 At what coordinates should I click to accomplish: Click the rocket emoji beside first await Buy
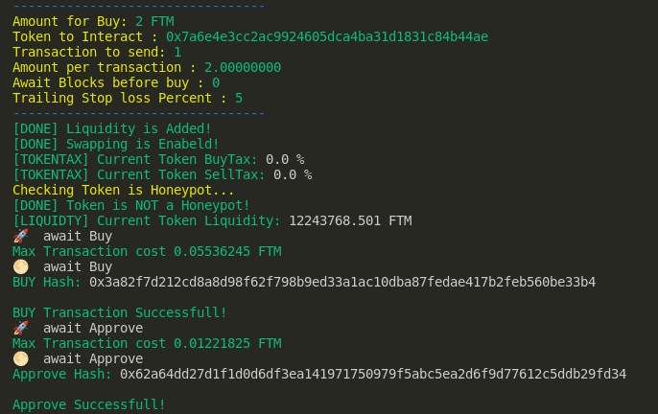click(x=20, y=236)
